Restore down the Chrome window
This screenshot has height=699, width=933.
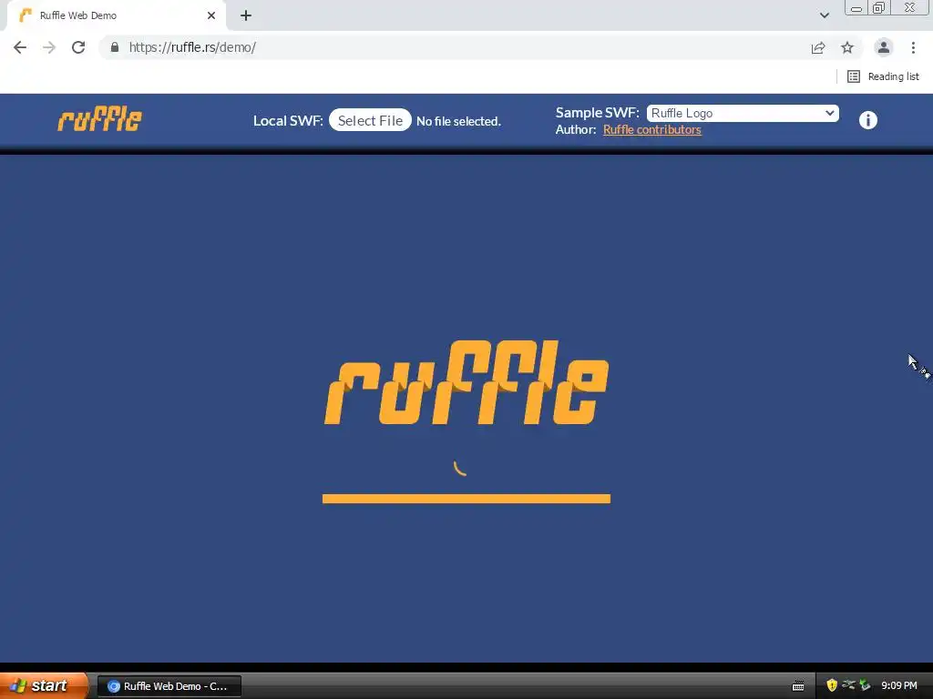coord(878,7)
